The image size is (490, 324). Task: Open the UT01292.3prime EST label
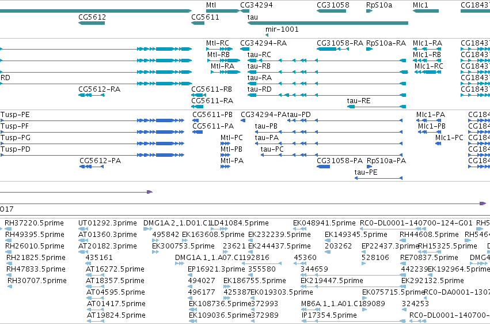click(x=108, y=223)
